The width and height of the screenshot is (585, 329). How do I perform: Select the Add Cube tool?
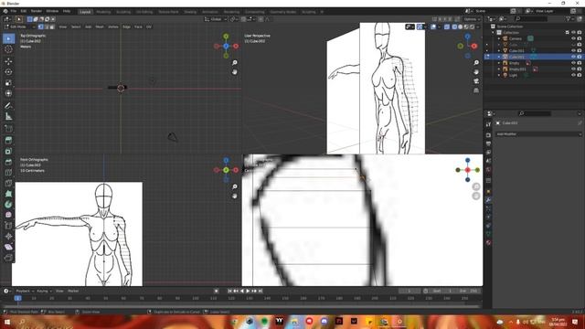(x=8, y=129)
